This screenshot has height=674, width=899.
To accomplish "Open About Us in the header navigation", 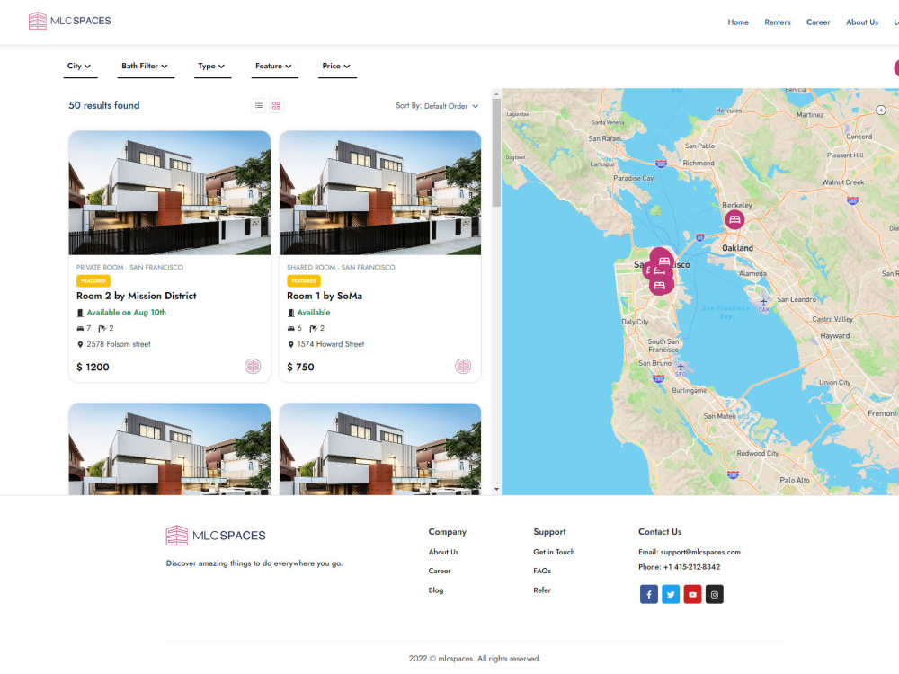I will (x=862, y=22).
